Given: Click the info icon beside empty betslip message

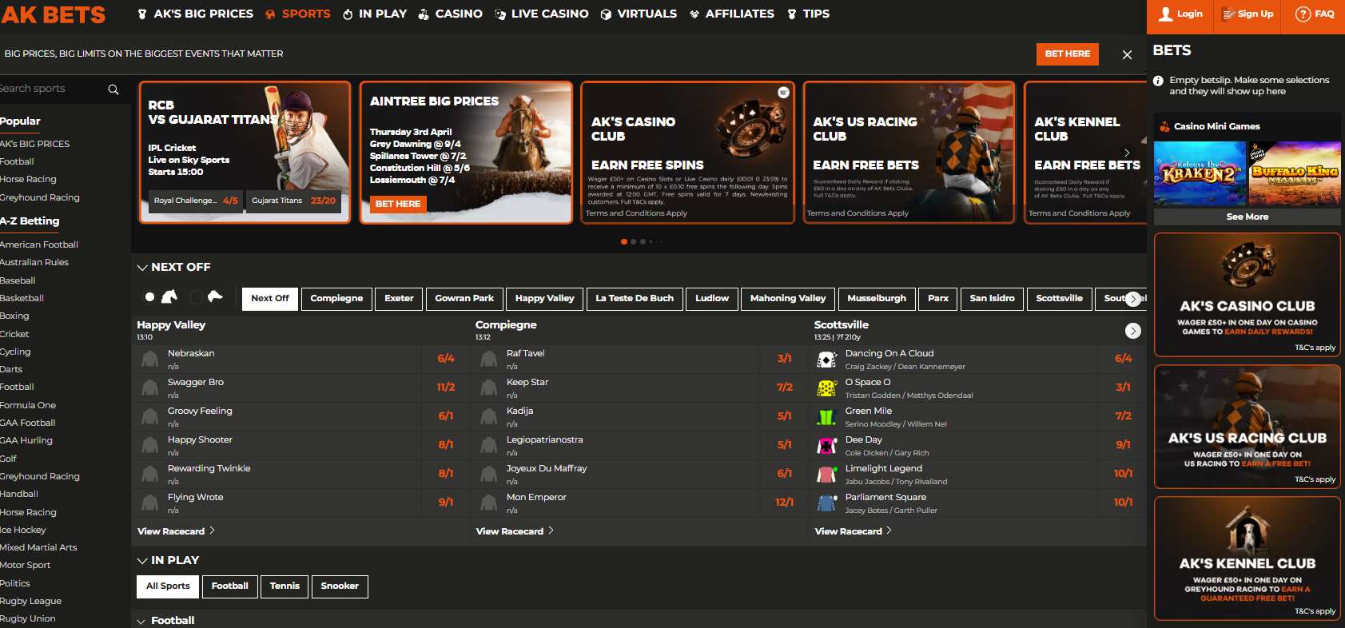Looking at the screenshot, I should (x=1158, y=81).
